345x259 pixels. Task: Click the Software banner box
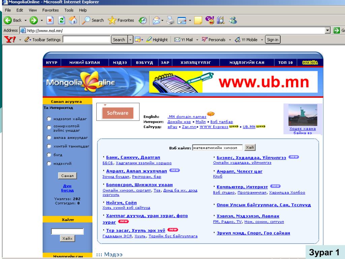click(x=118, y=112)
